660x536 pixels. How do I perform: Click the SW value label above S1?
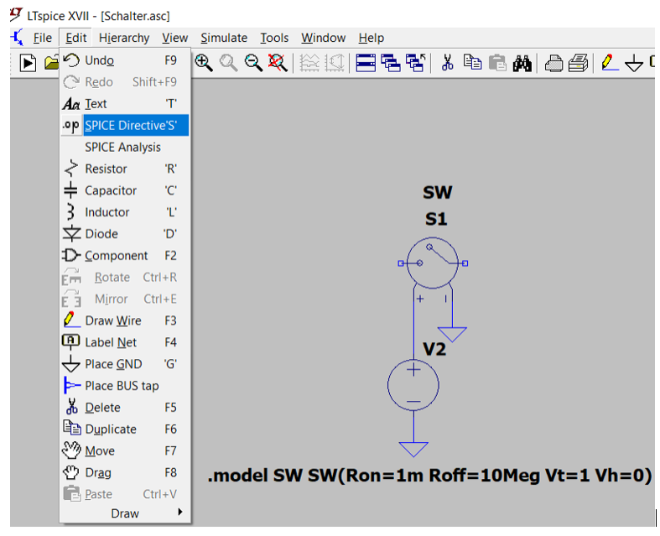tap(437, 192)
